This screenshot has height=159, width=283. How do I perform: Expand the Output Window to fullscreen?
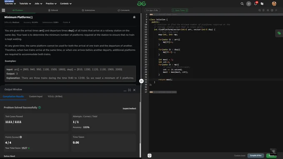point(129,90)
